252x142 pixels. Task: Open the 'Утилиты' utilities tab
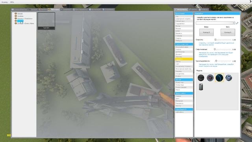[204, 9]
